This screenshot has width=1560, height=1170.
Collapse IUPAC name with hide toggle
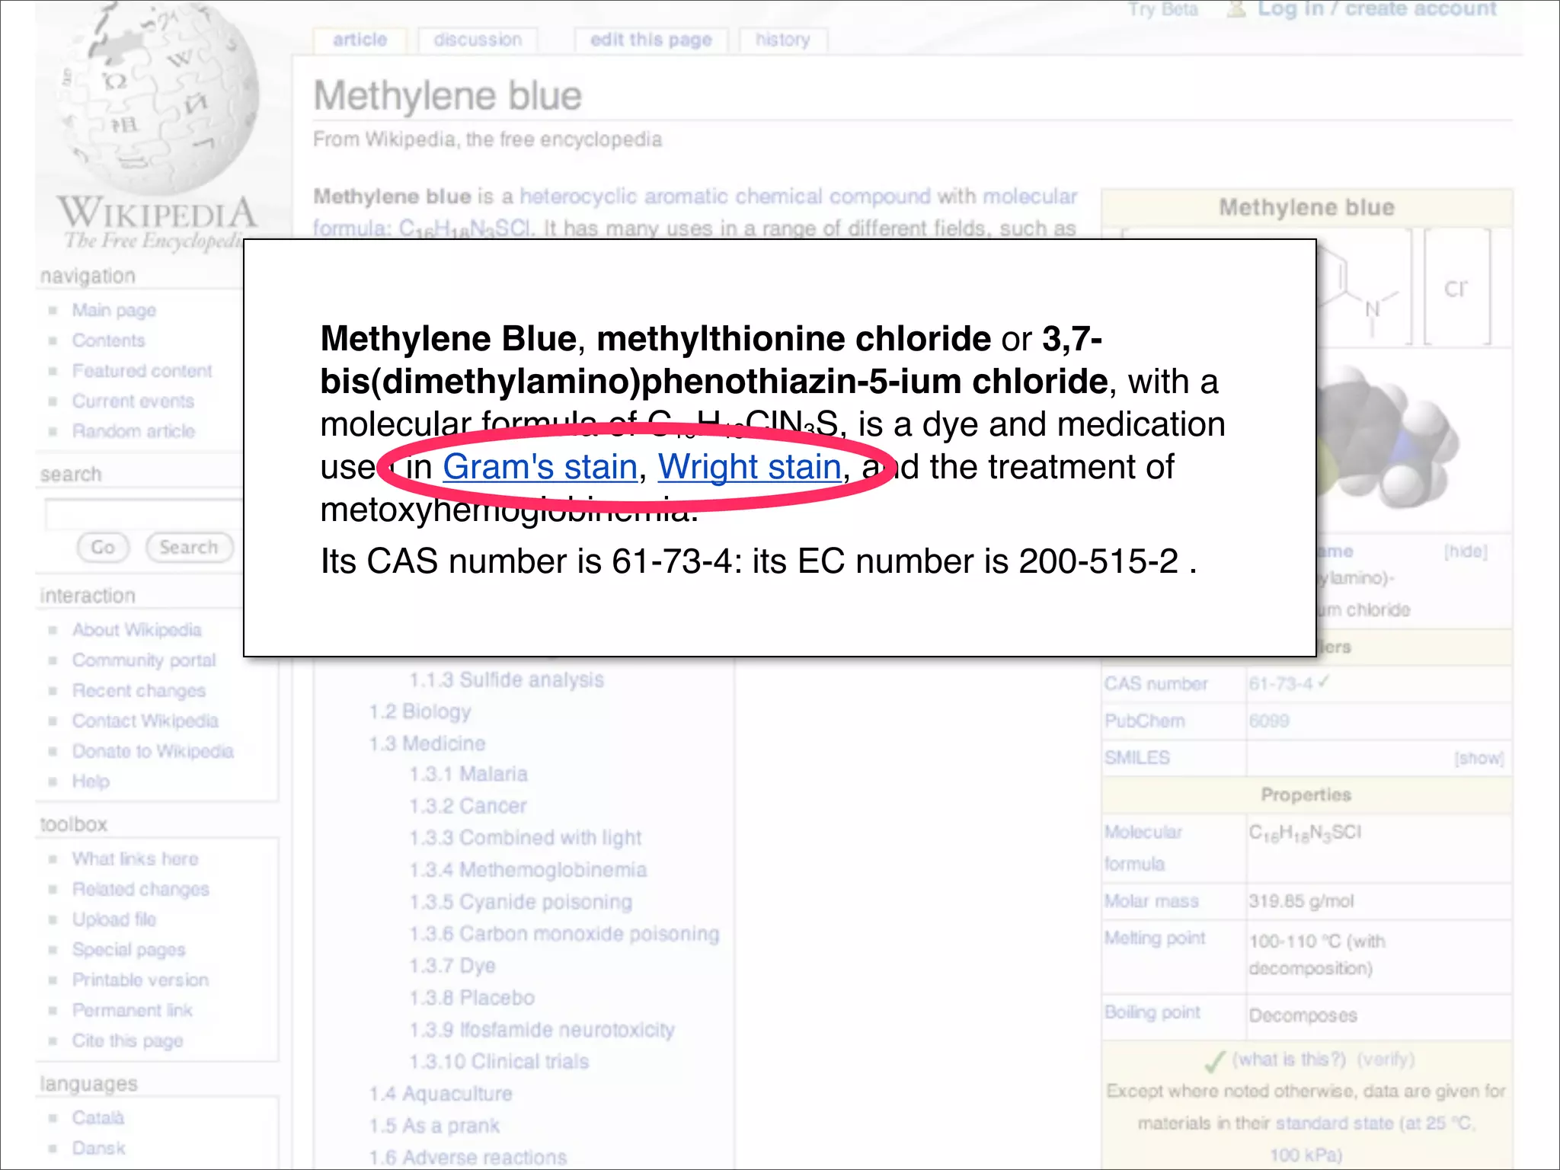tap(1465, 551)
